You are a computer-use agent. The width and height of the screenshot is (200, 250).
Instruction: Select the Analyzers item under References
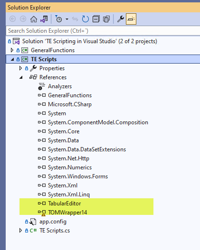[x=60, y=86]
